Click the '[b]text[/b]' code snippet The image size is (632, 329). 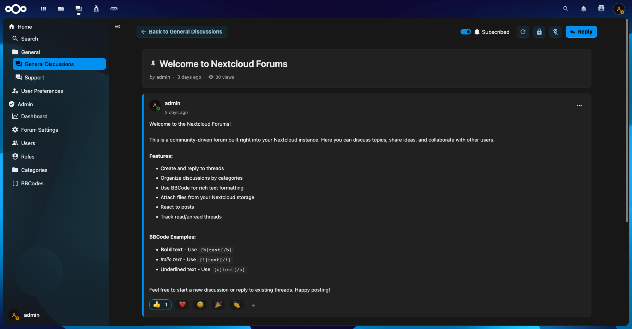point(216,250)
